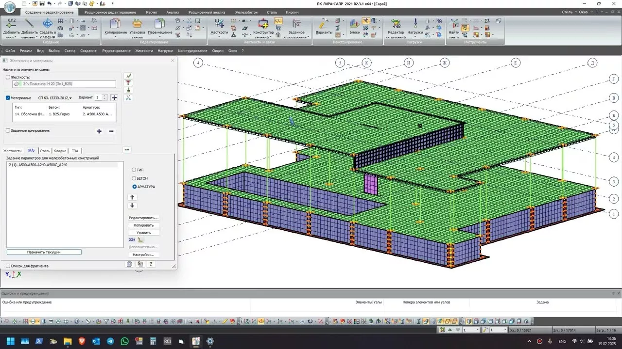Image resolution: width=622 pixels, height=349 pixels.
Task: Enable the Жесткости checkbox
Action: tap(8, 77)
